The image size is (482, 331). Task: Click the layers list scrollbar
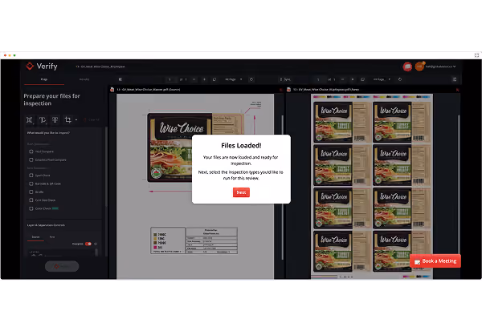97,252
